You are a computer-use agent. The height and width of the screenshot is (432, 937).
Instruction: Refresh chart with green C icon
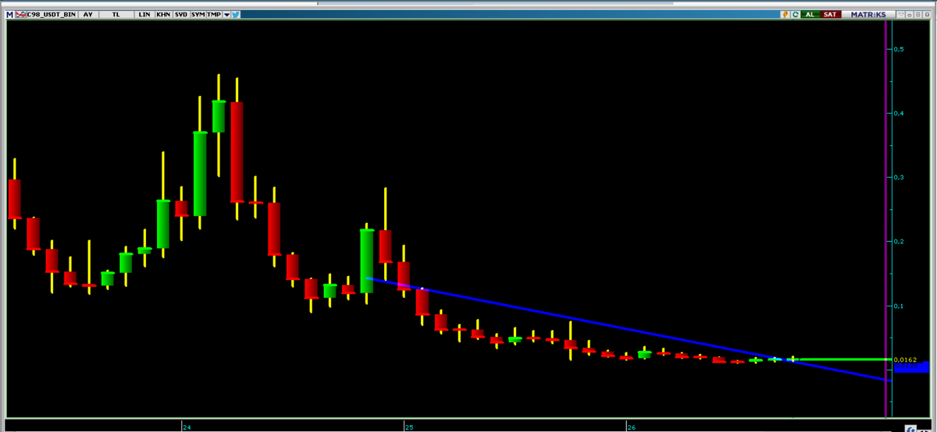[x=796, y=15]
